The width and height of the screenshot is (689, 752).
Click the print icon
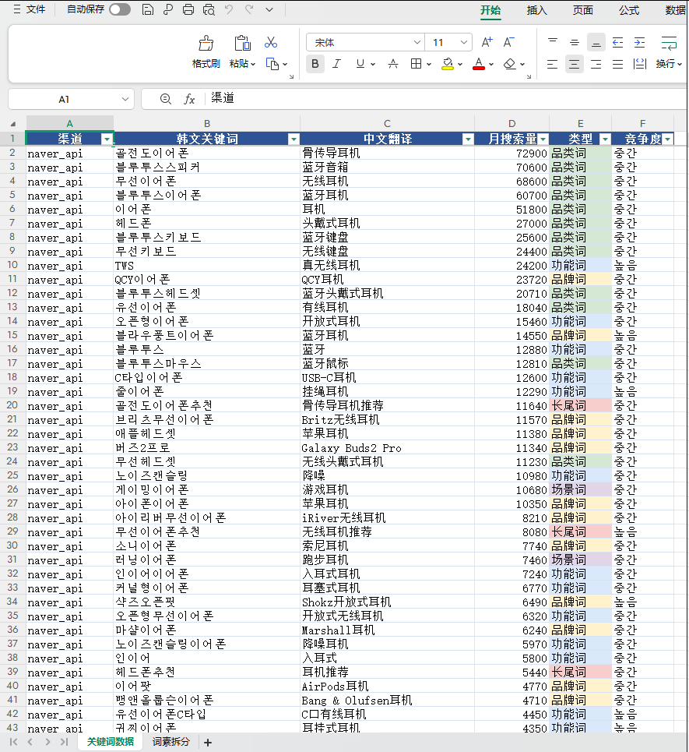(x=188, y=9)
